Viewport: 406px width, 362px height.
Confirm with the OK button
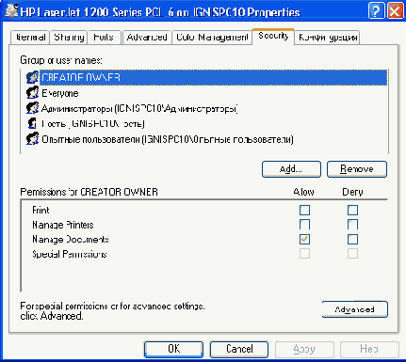[173, 349]
